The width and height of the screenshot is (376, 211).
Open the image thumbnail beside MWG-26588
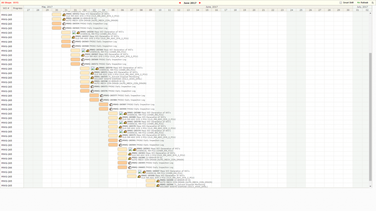tap(121, 114)
